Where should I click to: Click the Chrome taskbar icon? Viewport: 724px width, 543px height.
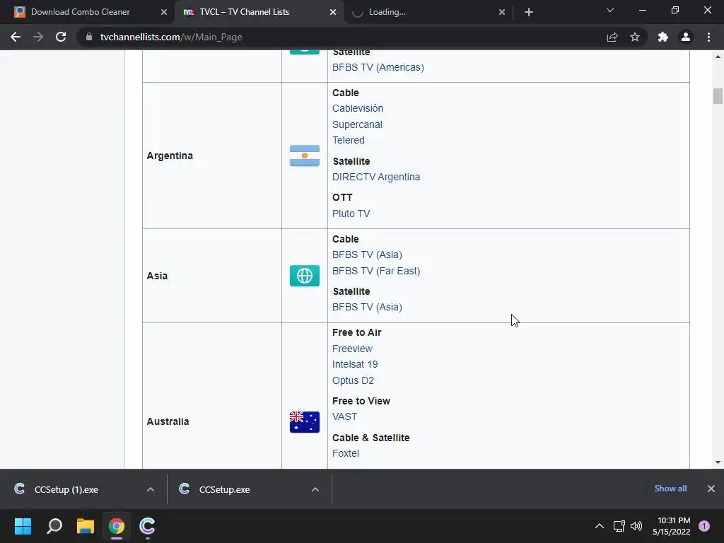(x=117, y=526)
